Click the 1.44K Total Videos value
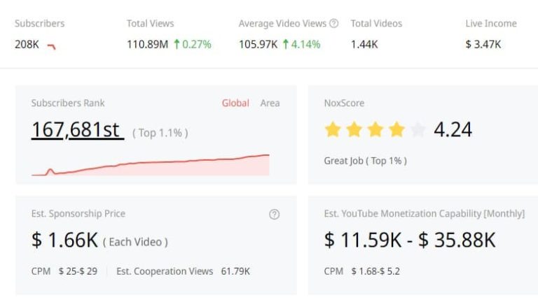Viewport: 538px width, 302px height. [364, 45]
